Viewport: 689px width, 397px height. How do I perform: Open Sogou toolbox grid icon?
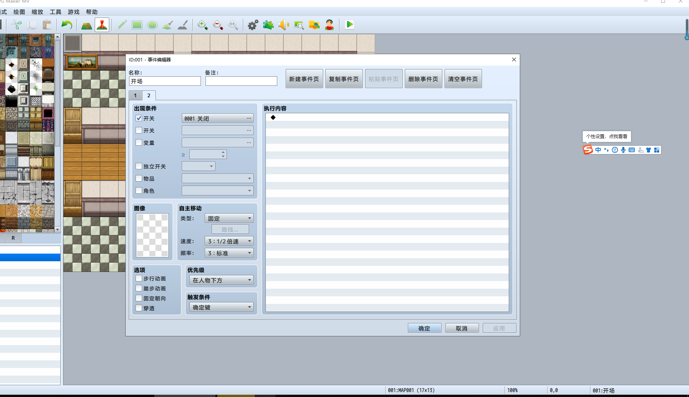tap(657, 150)
